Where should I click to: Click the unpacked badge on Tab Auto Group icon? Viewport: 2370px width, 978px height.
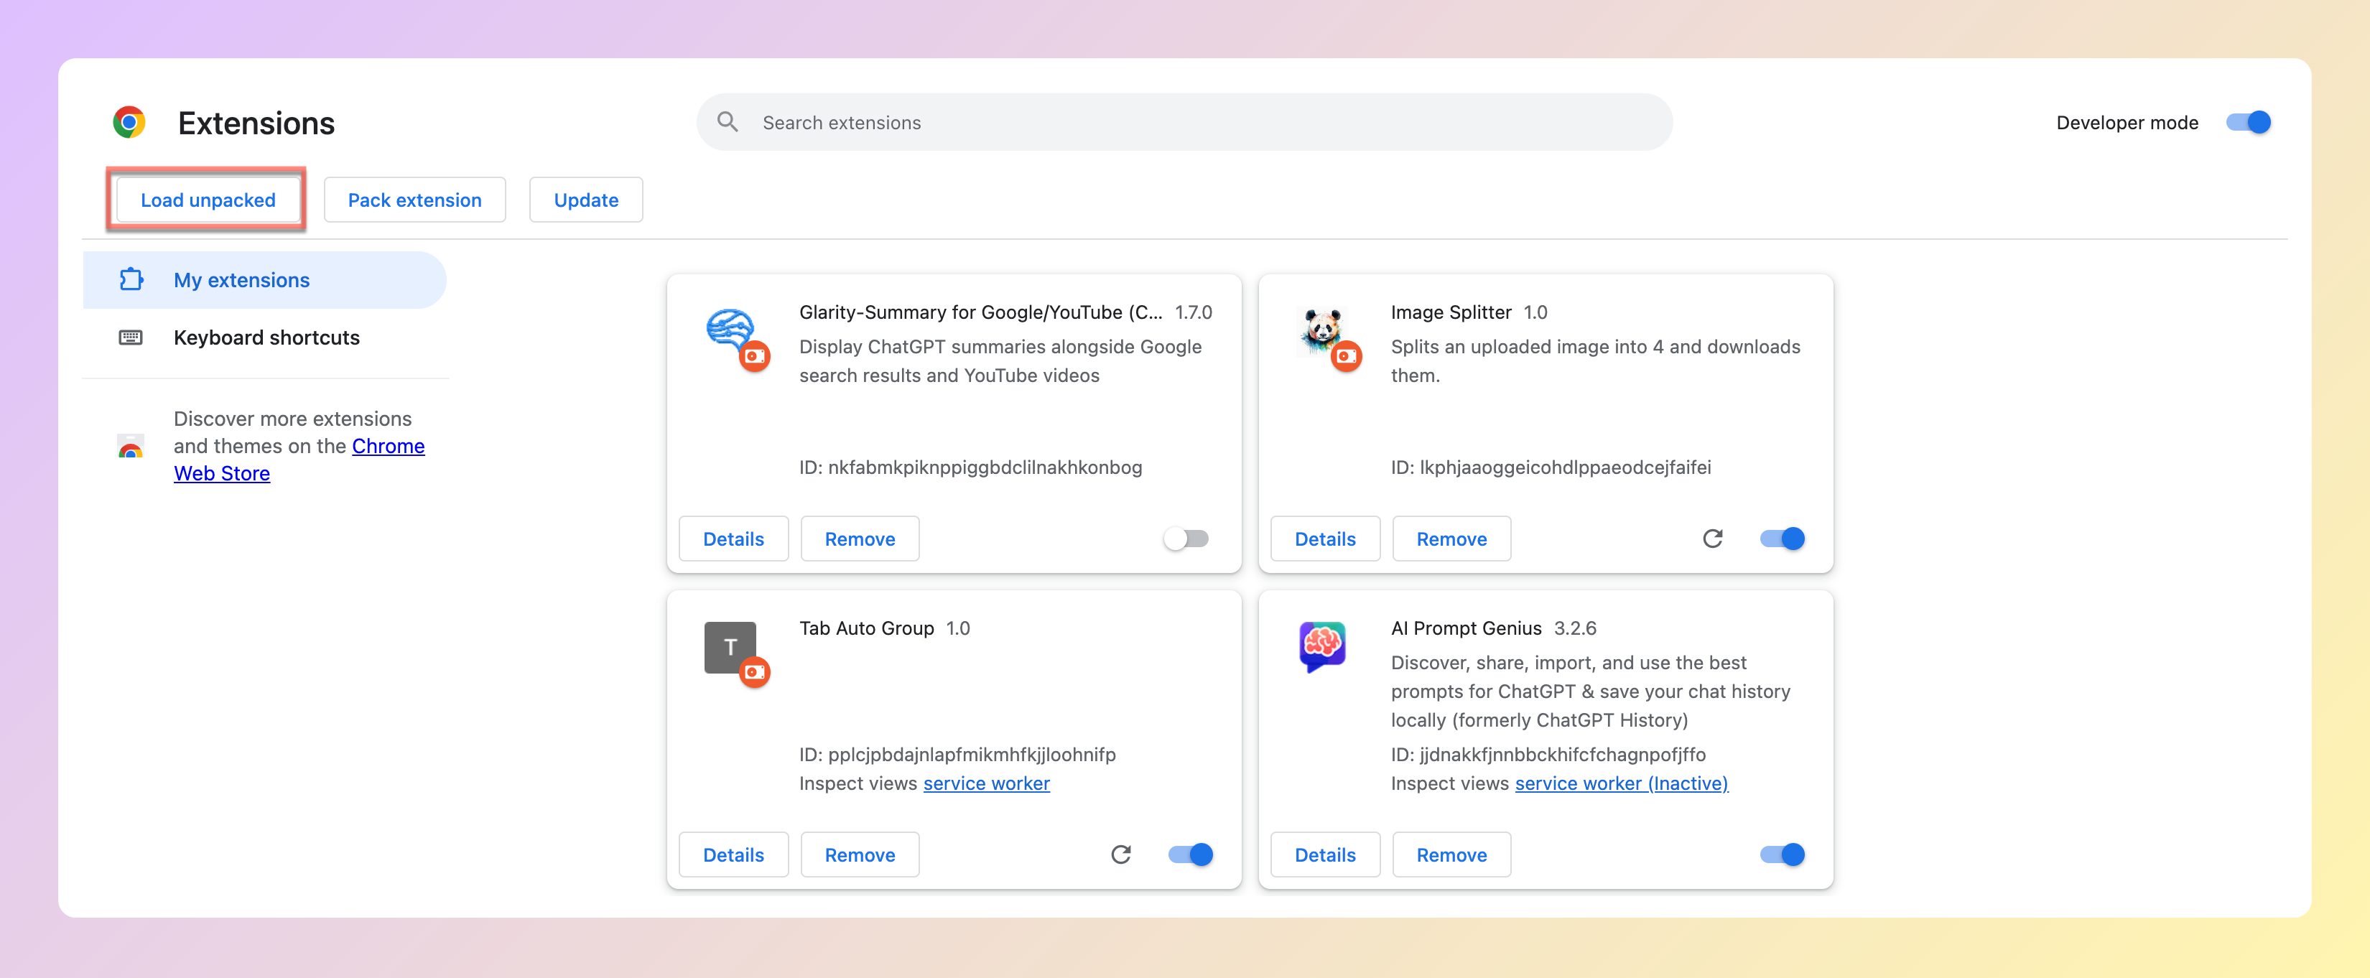[x=754, y=673]
